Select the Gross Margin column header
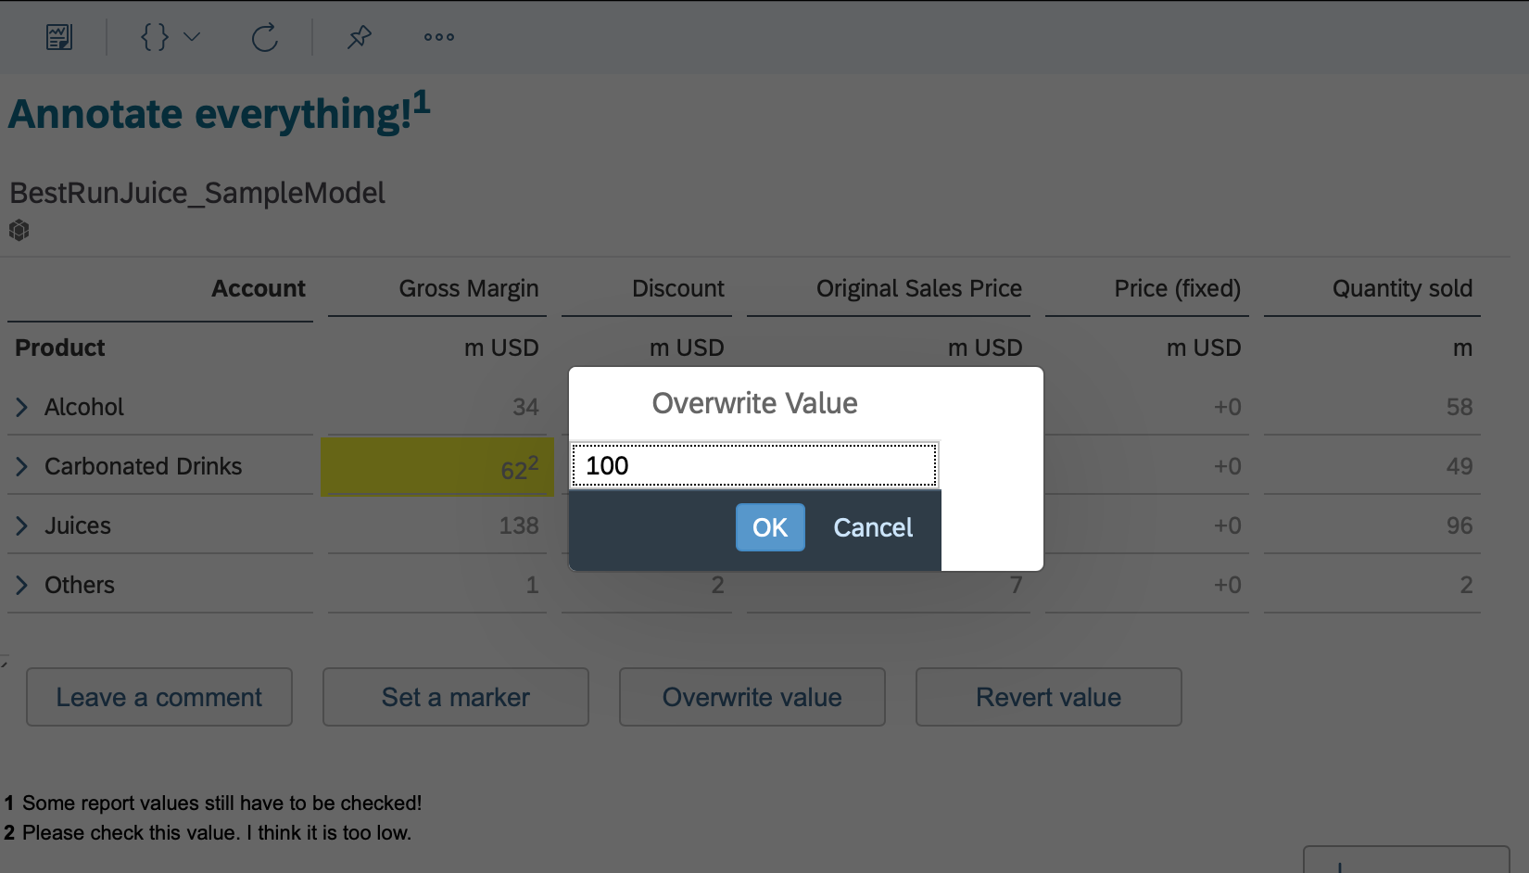This screenshot has width=1529, height=873. [469, 288]
